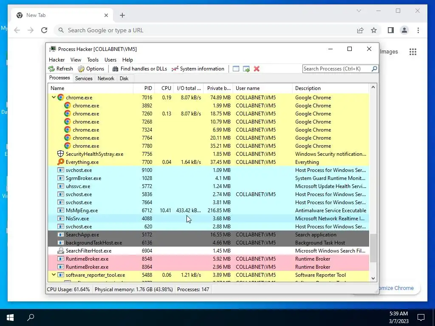Open Chrome profile avatar
Image resolution: width=435 pixels, height=326 pixels.
point(404,30)
